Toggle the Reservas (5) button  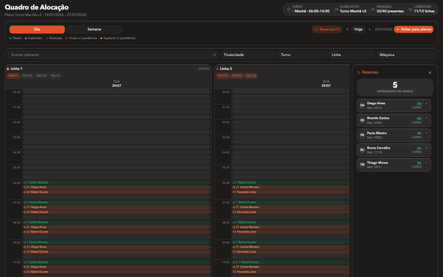[x=327, y=30]
